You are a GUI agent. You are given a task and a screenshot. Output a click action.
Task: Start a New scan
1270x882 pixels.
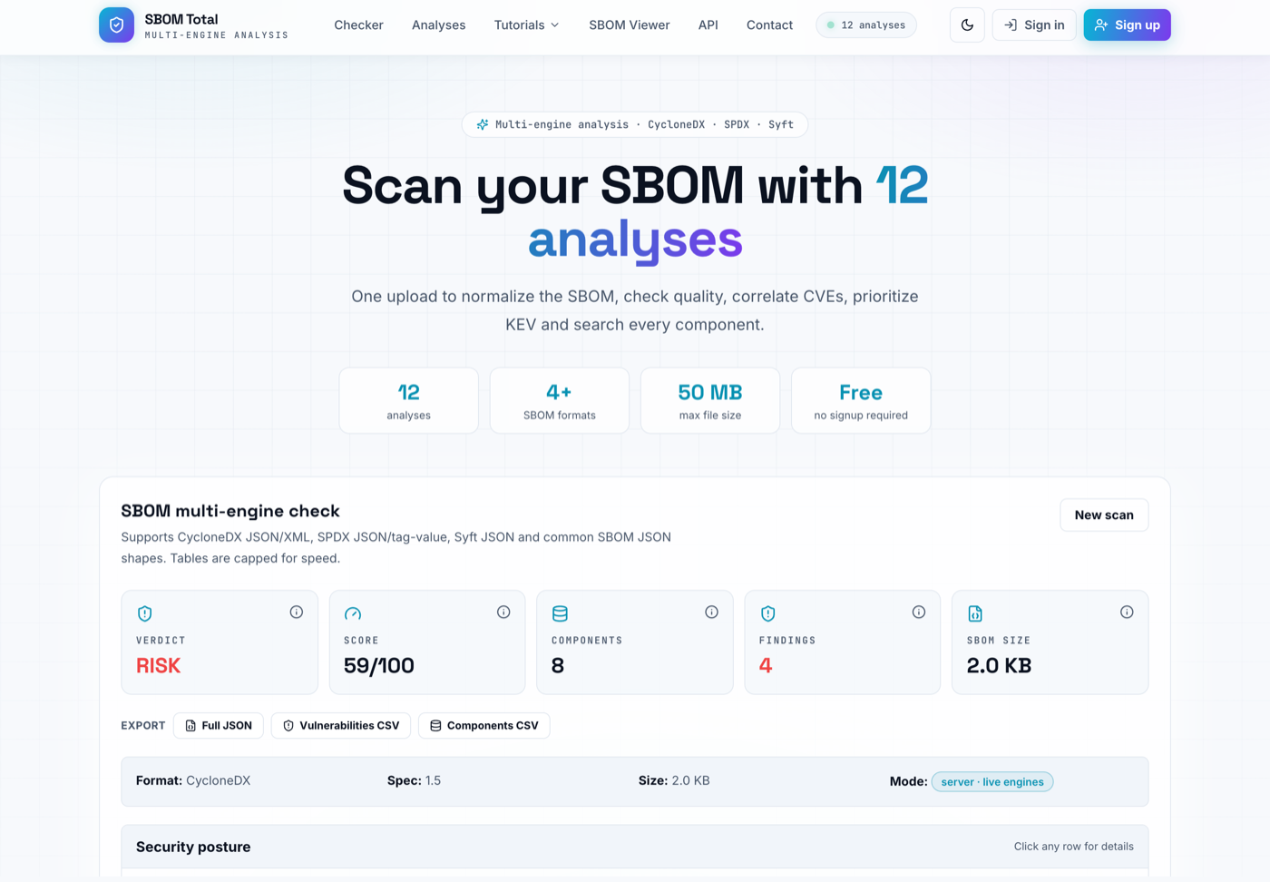(x=1104, y=514)
